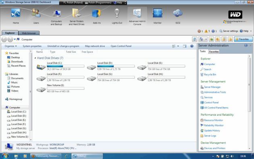Click Windows Start button

click(x=5, y=156)
